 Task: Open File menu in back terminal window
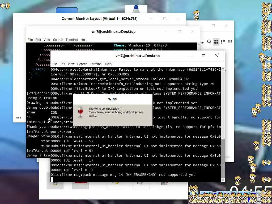[30, 40]
